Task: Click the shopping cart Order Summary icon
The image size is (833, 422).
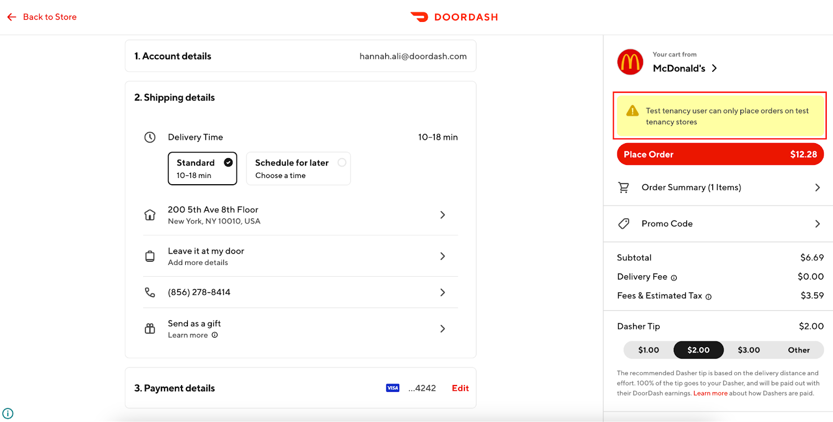Action: coord(623,187)
